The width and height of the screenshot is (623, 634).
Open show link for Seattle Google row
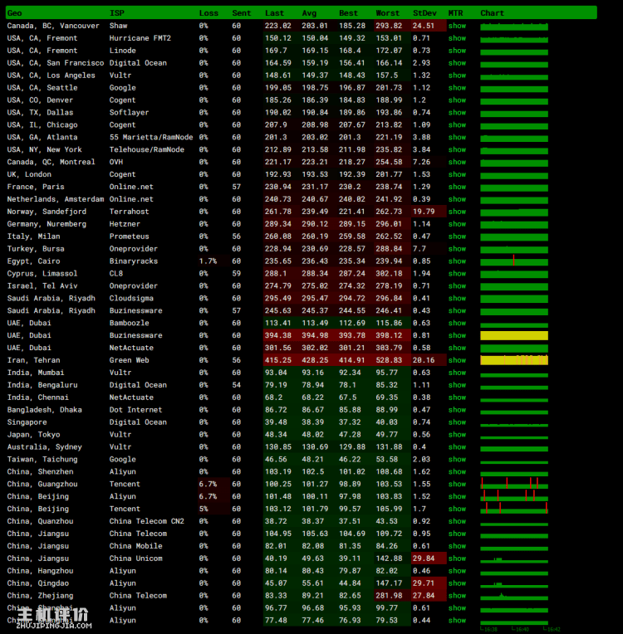(457, 88)
